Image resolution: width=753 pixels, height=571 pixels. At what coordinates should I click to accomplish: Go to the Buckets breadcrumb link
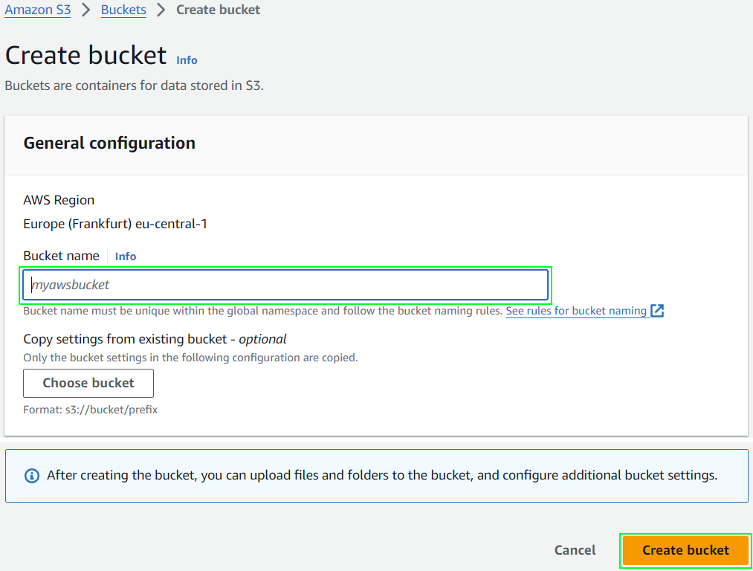[123, 10]
